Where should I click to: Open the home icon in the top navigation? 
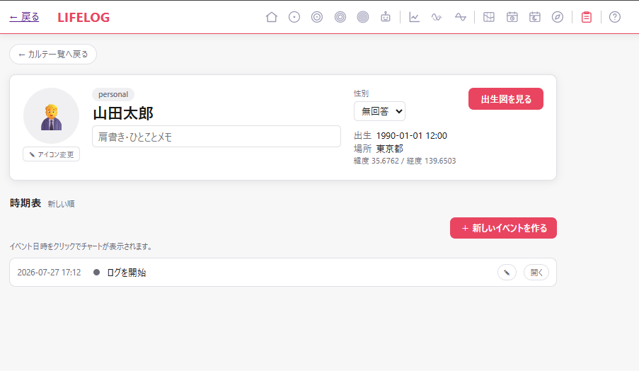tap(272, 17)
